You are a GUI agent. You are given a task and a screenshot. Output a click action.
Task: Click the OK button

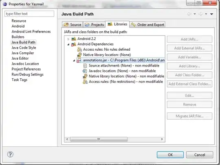170,155
